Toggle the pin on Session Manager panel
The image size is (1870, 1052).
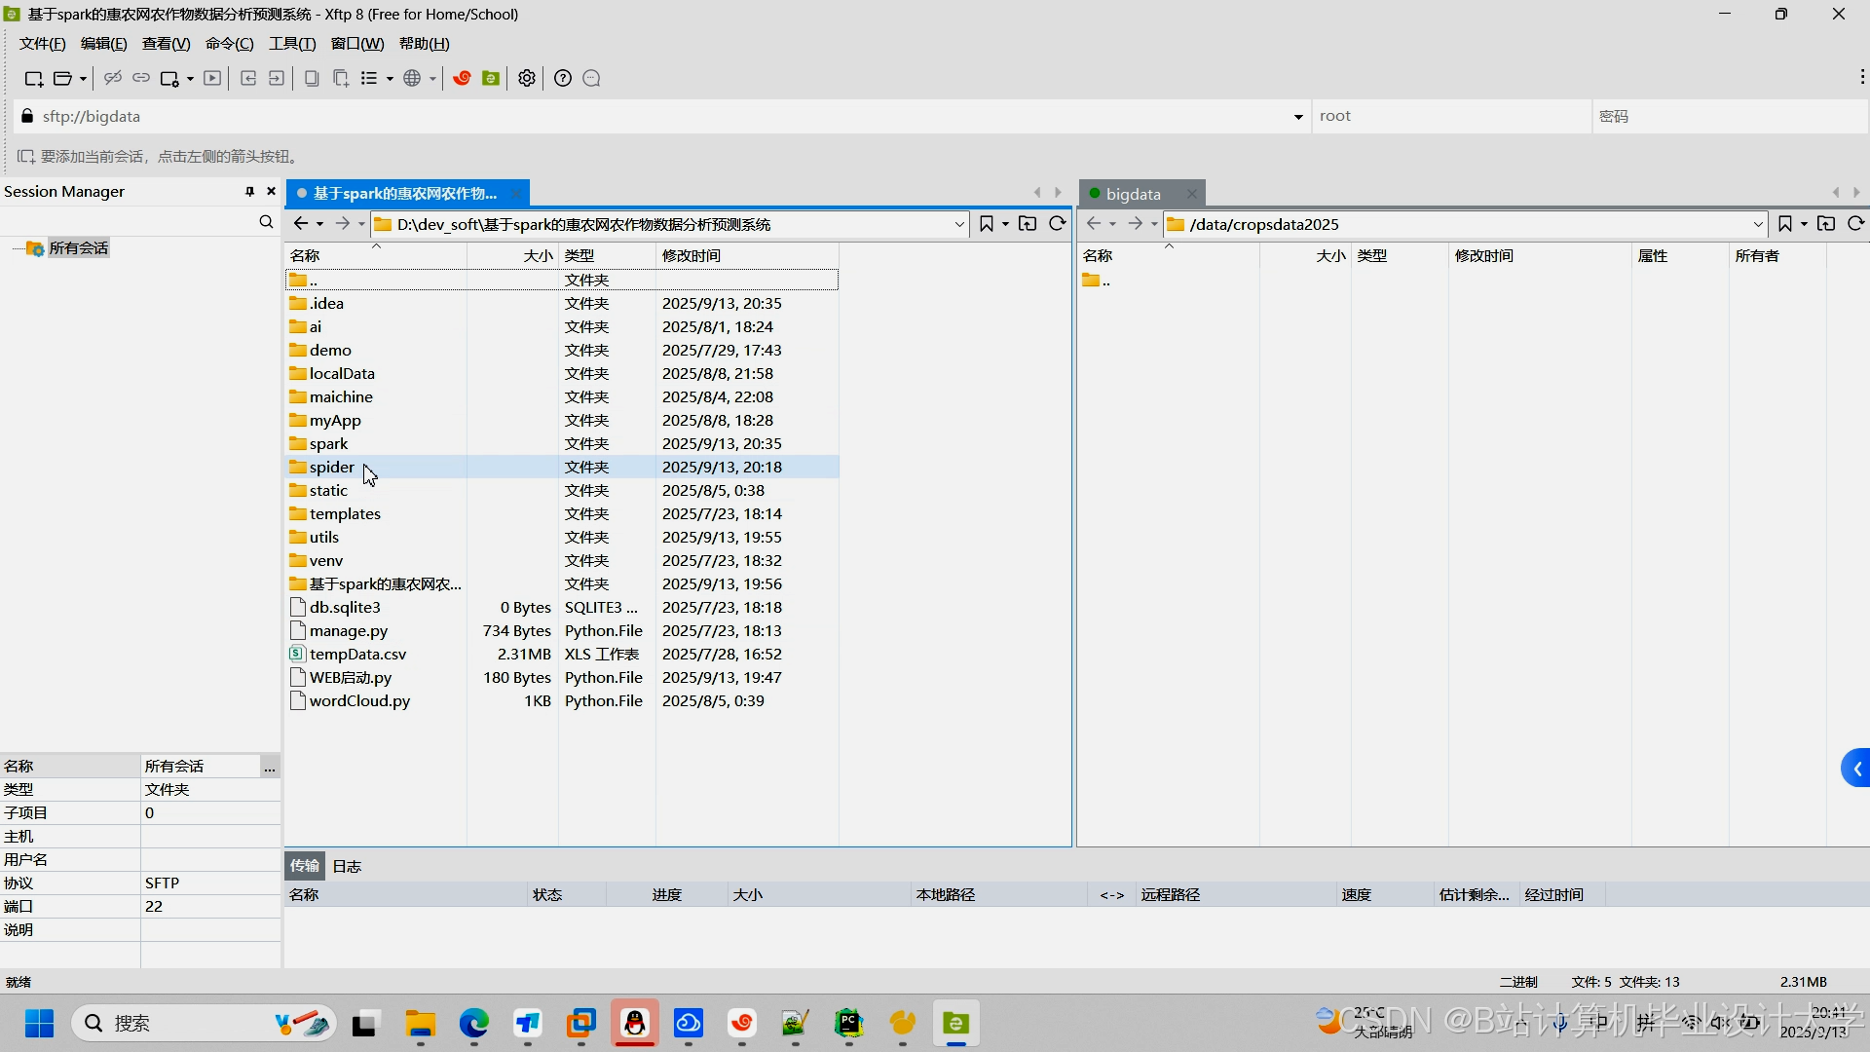[x=249, y=191]
